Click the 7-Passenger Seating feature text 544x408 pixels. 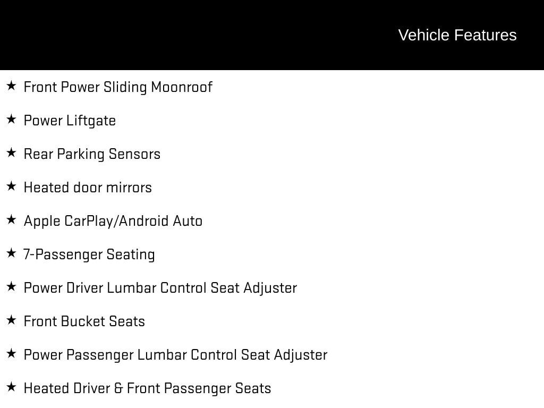click(x=89, y=254)
